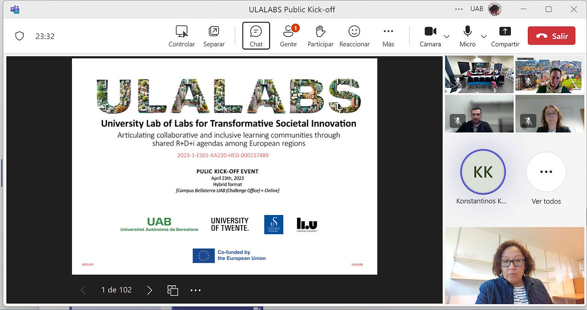Go to the next slide arrow
Screen dimensions: 587x310
[x=150, y=290]
